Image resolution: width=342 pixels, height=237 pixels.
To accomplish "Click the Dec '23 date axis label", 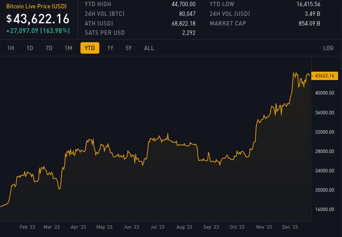I will click(x=290, y=227).
